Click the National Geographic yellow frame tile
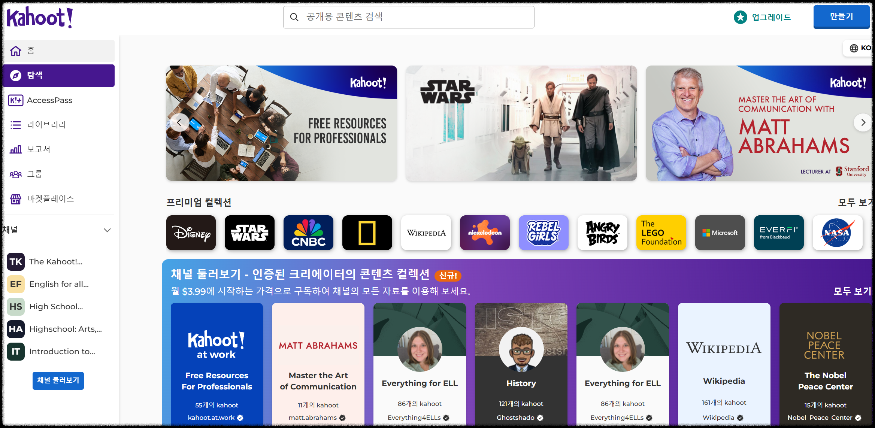The image size is (875, 428). [x=367, y=233]
